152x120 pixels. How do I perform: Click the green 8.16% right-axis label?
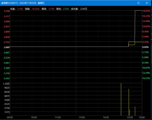145,63
